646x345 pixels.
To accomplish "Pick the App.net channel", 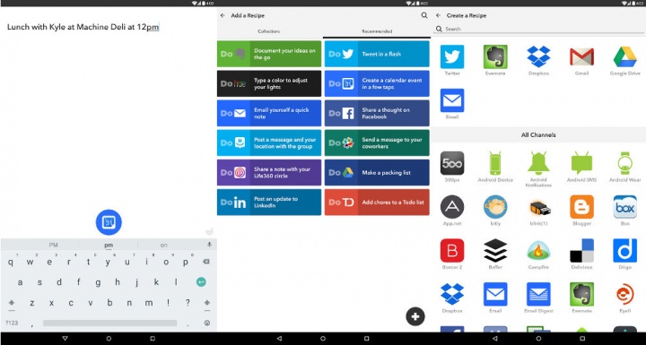I will click(x=452, y=207).
